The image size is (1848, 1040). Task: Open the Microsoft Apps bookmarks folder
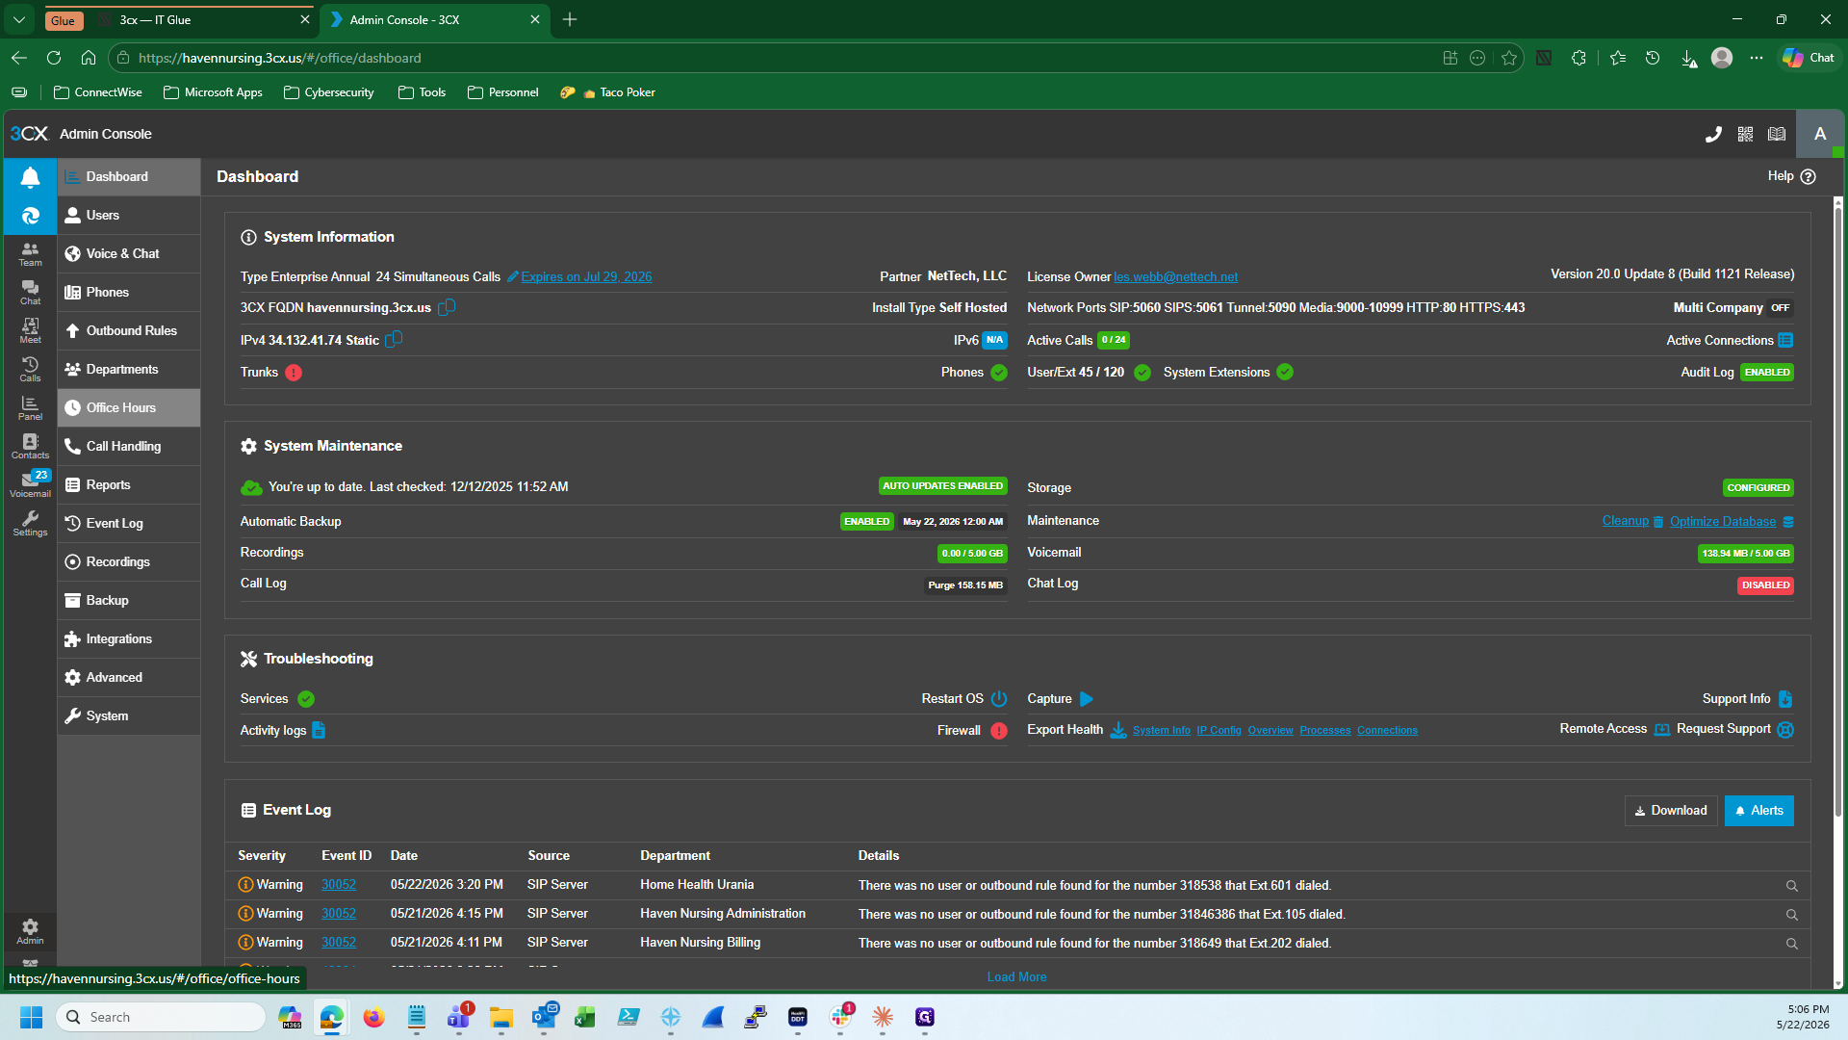(213, 92)
